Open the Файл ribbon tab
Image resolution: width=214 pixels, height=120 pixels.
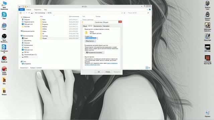[21, 10]
